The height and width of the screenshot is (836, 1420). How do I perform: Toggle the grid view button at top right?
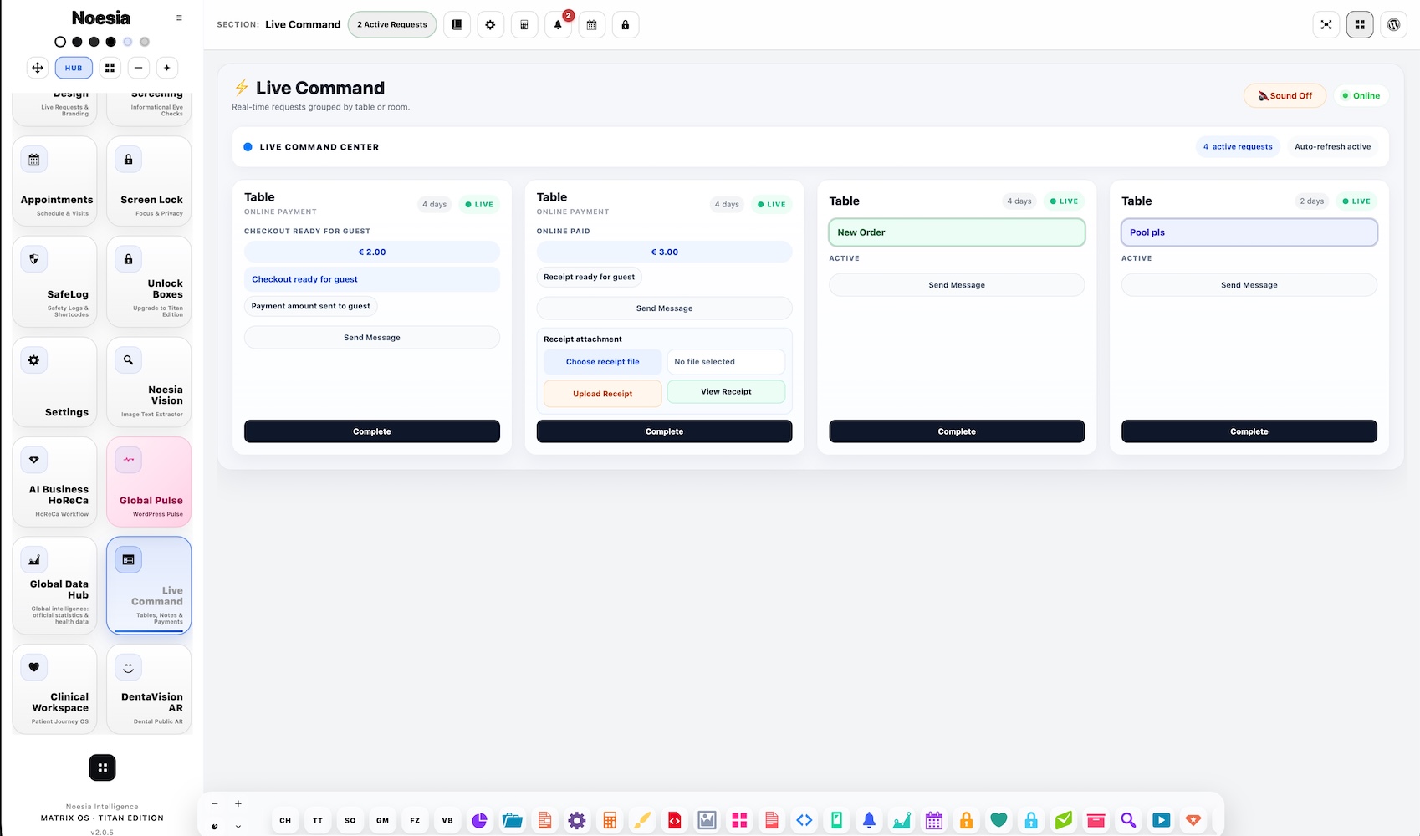pos(1360,25)
